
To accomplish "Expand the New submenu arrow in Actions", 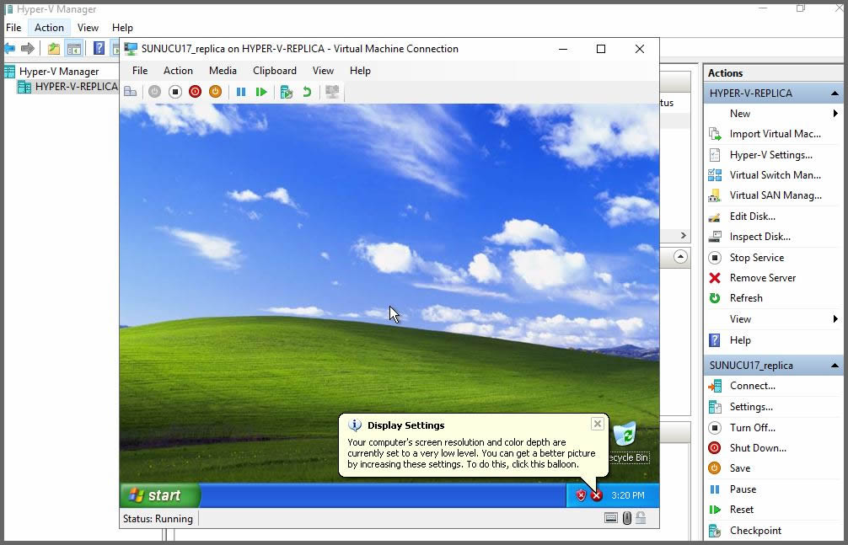I will coord(835,114).
